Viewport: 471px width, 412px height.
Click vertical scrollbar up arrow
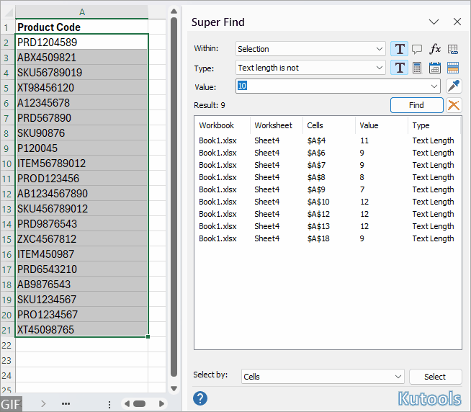(174, 12)
